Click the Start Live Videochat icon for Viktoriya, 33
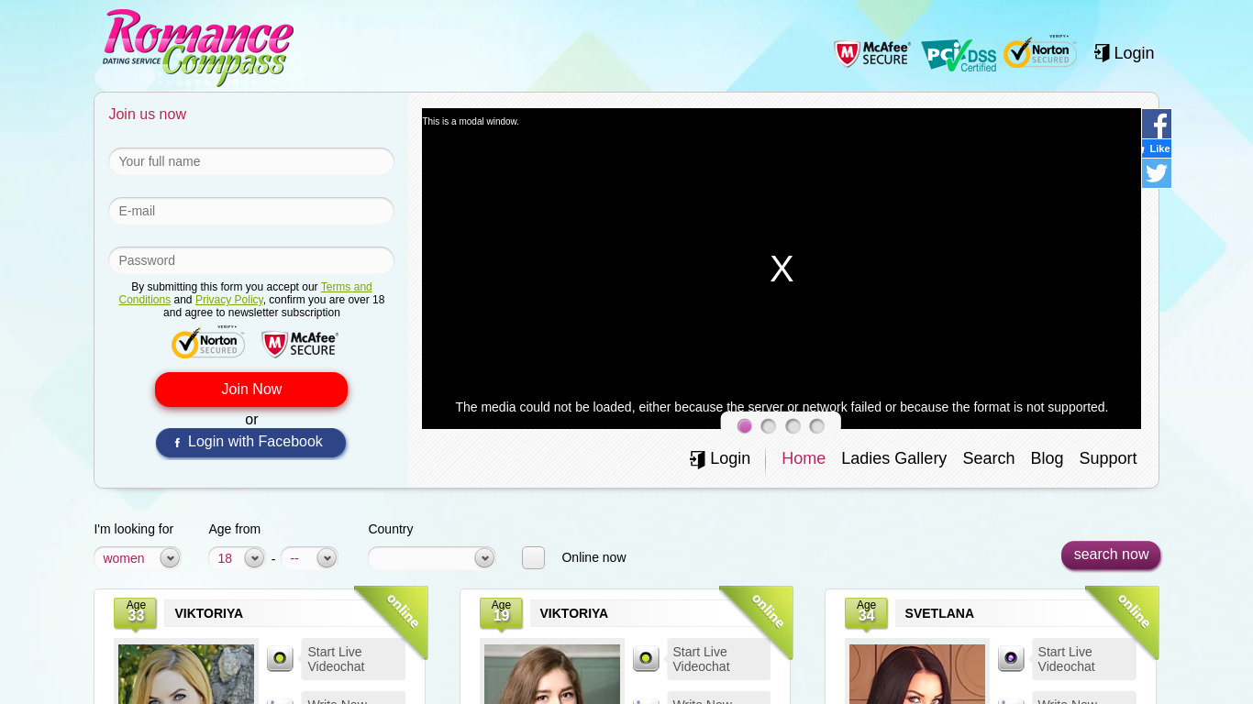 tap(279, 658)
